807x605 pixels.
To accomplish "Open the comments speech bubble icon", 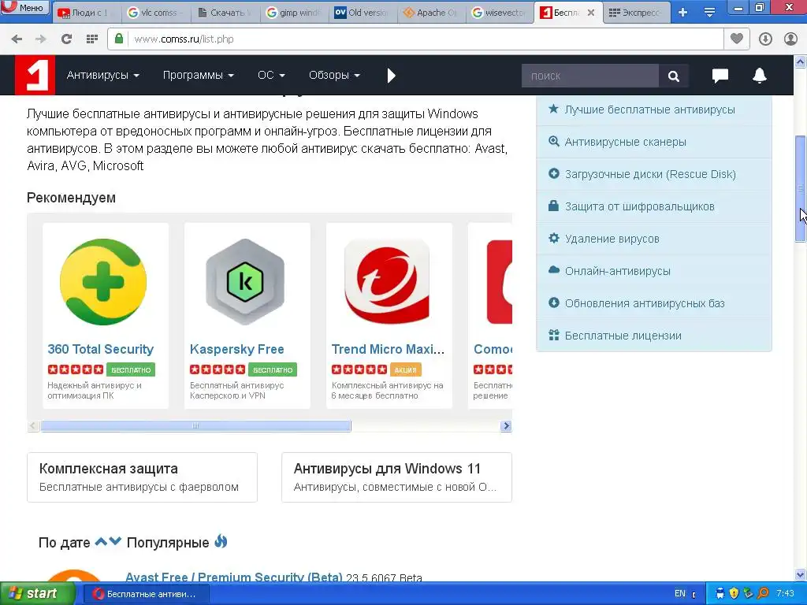I will click(720, 76).
